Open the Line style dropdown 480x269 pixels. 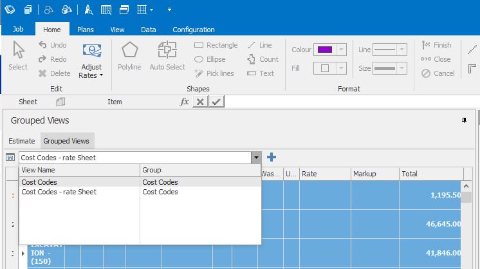click(402, 50)
